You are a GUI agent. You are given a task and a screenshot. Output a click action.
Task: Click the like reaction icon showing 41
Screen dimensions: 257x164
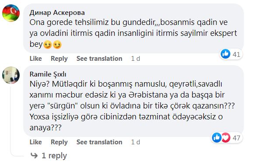tap(226, 54)
